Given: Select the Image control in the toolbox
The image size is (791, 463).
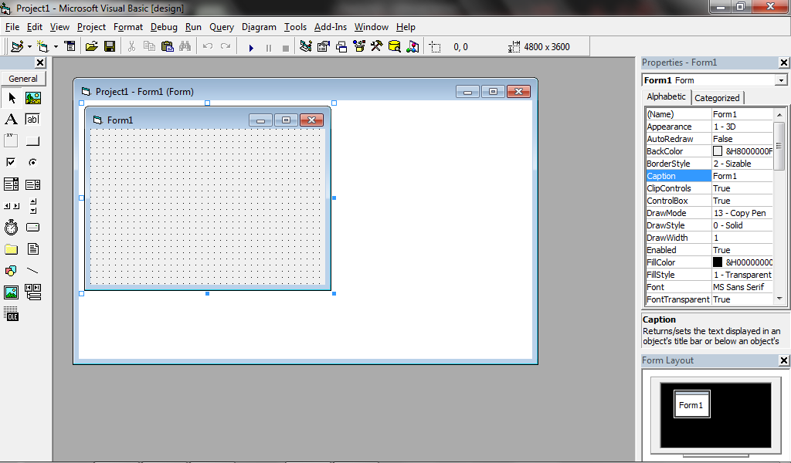Looking at the screenshot, I should click(x=11, y=292).
